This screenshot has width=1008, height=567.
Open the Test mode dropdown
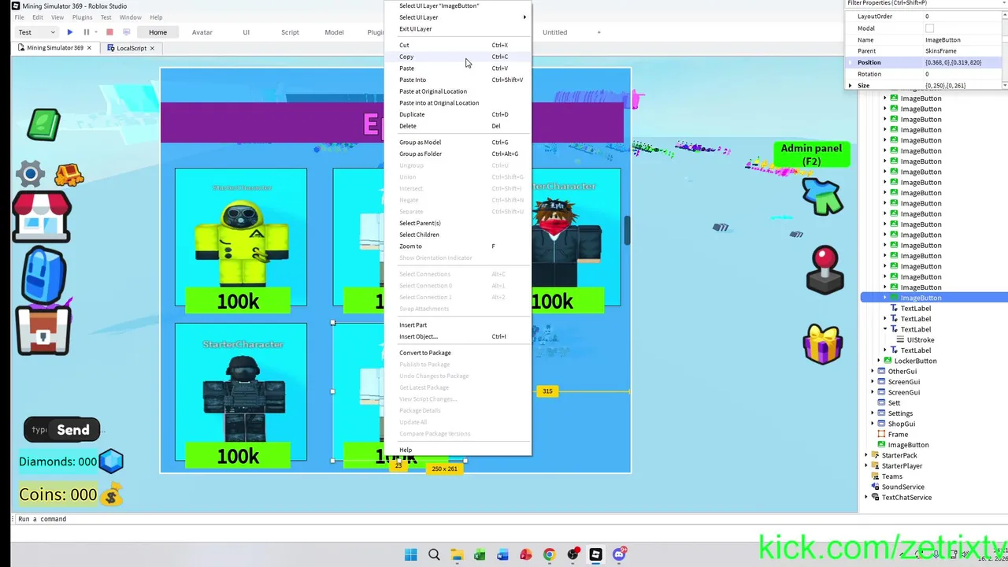[36, 32]
